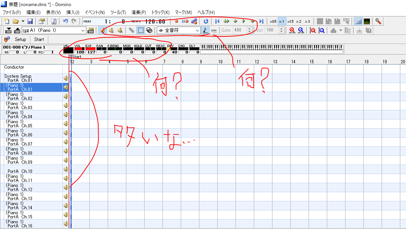
Task: Select the eraser tool
Action: (x=149, y=30)
